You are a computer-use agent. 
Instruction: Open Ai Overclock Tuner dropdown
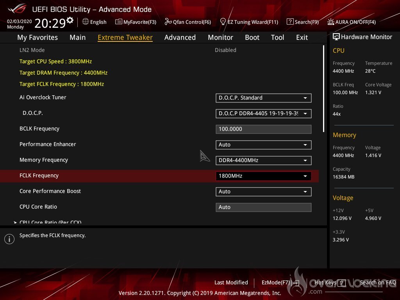pos(264,98)
